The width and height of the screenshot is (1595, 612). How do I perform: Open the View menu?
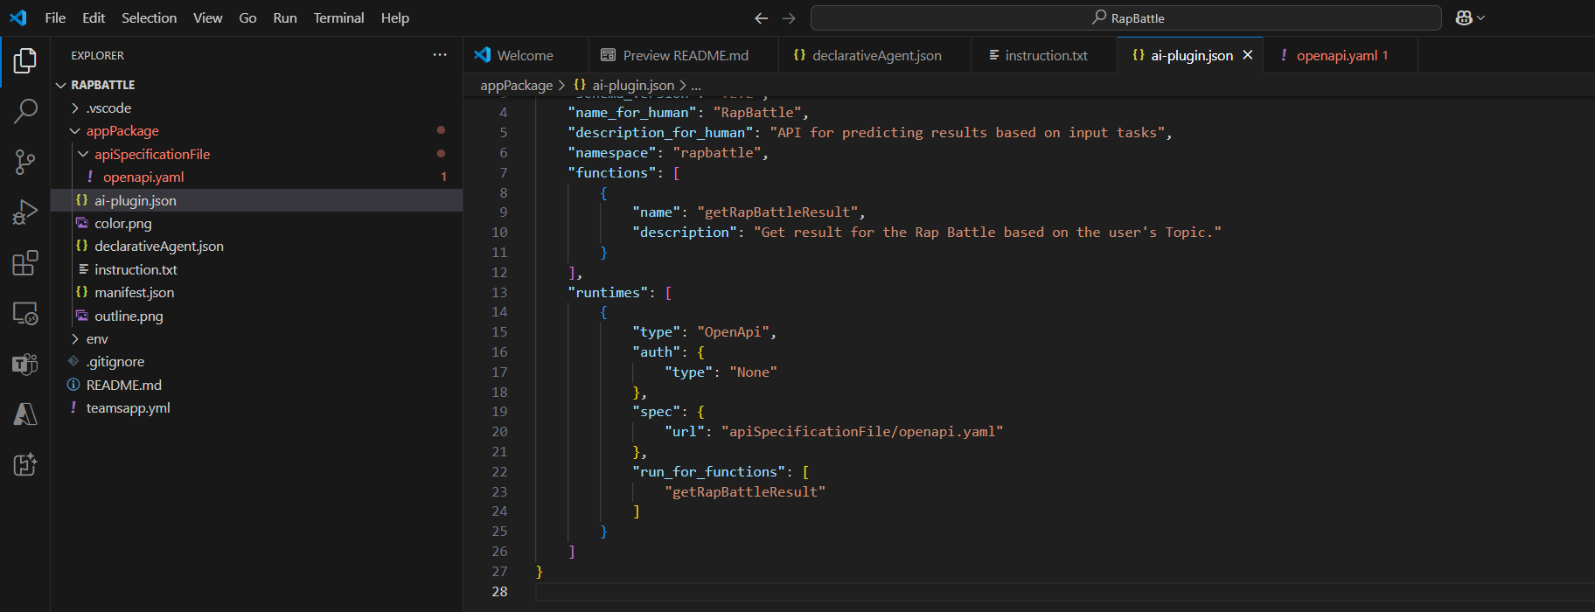pos(207,17)
